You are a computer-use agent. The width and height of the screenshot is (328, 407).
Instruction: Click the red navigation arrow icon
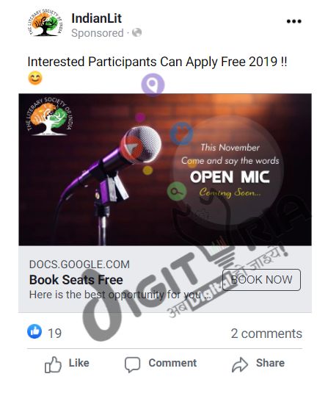(x=132, y=148)
